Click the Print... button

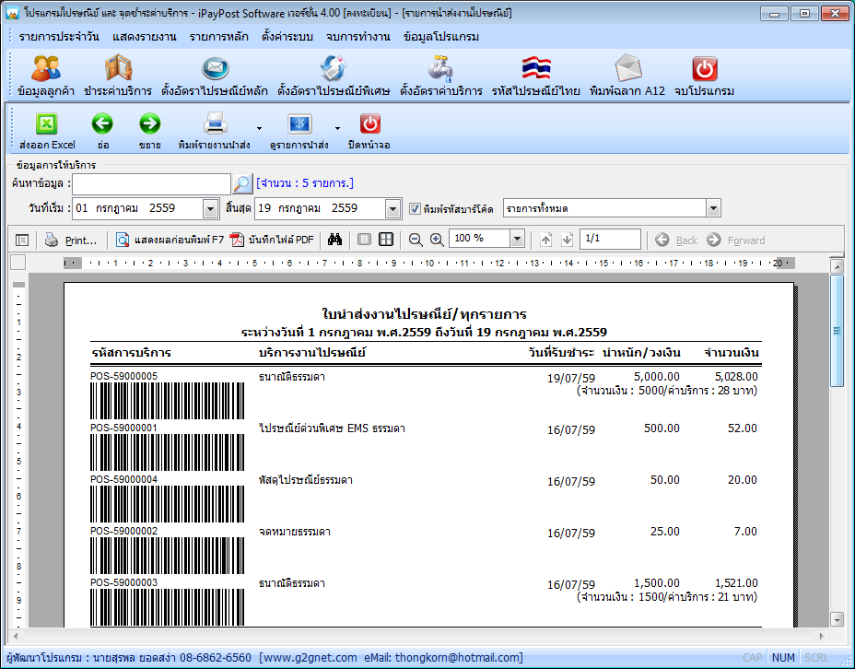[72, 240]
